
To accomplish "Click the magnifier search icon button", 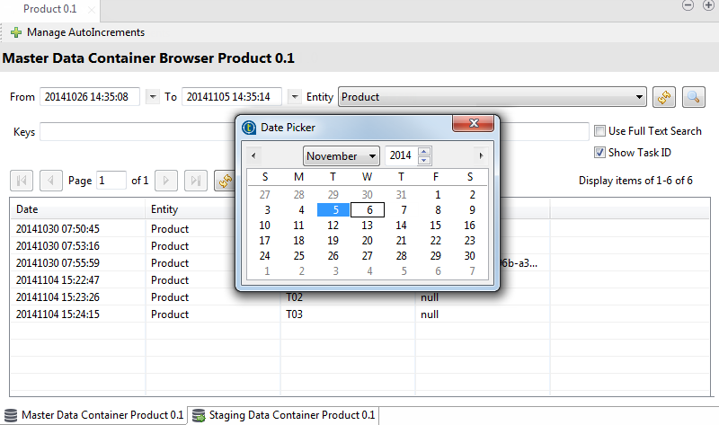I will pyautogui.click(x=693, y=97).
